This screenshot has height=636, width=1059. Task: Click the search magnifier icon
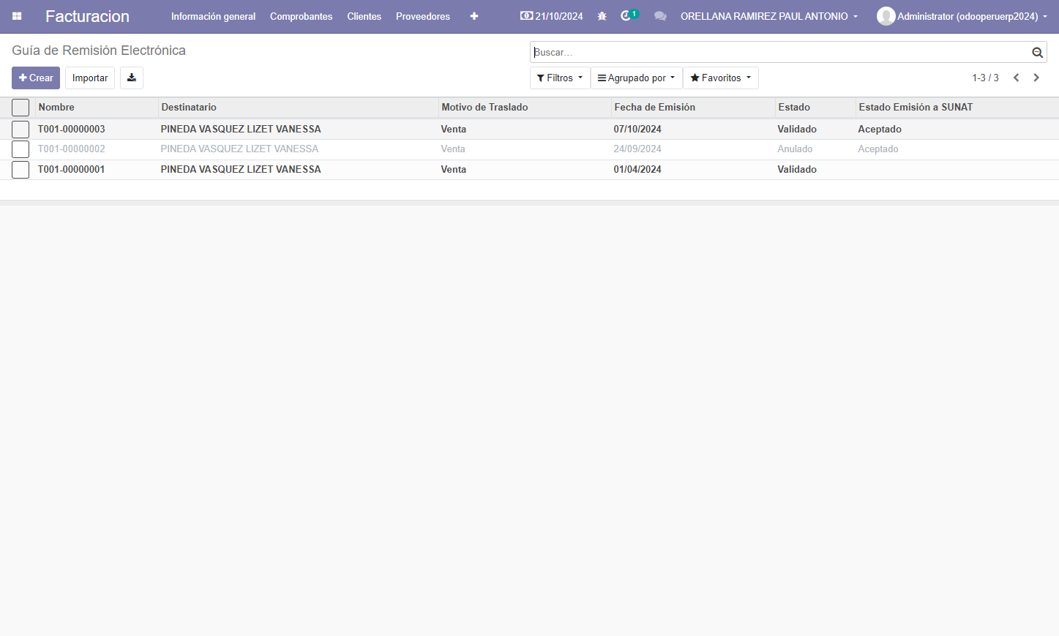(1037, 52)
